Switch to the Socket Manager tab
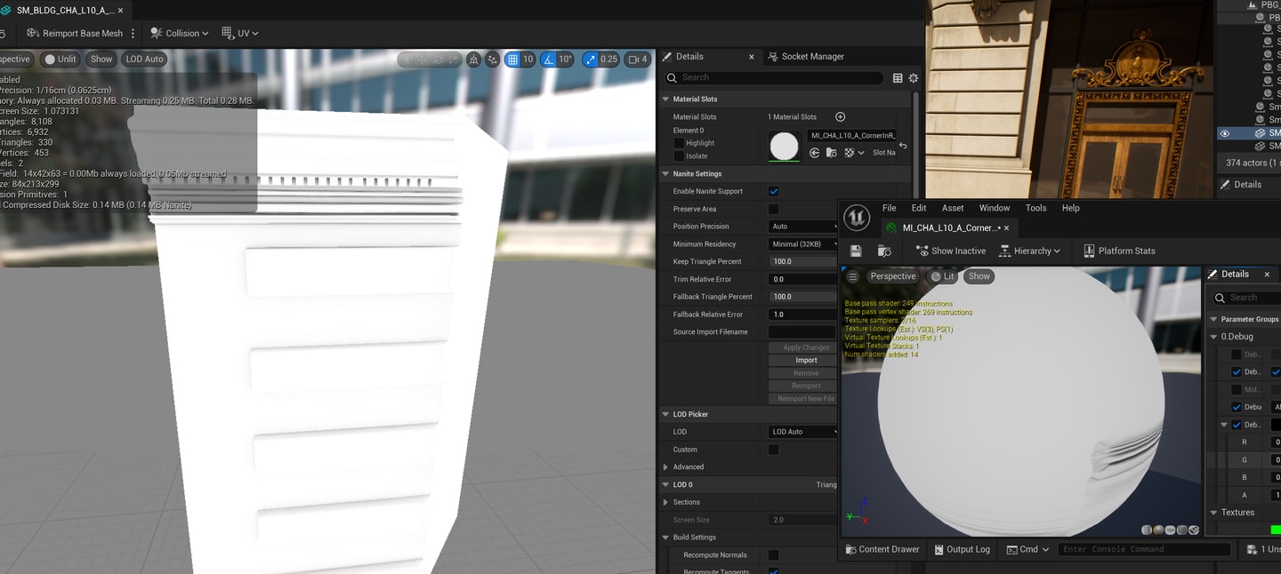1281x574 pixels. tap(806, 57)
